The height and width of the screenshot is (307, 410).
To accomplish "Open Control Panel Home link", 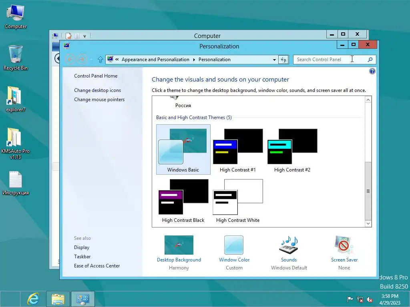I will [96, 76].
